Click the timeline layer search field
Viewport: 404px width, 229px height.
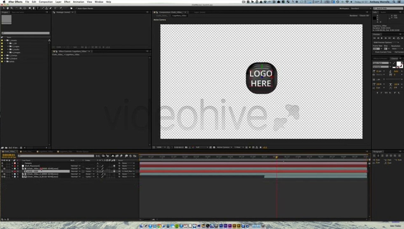(x=56, y=156)
